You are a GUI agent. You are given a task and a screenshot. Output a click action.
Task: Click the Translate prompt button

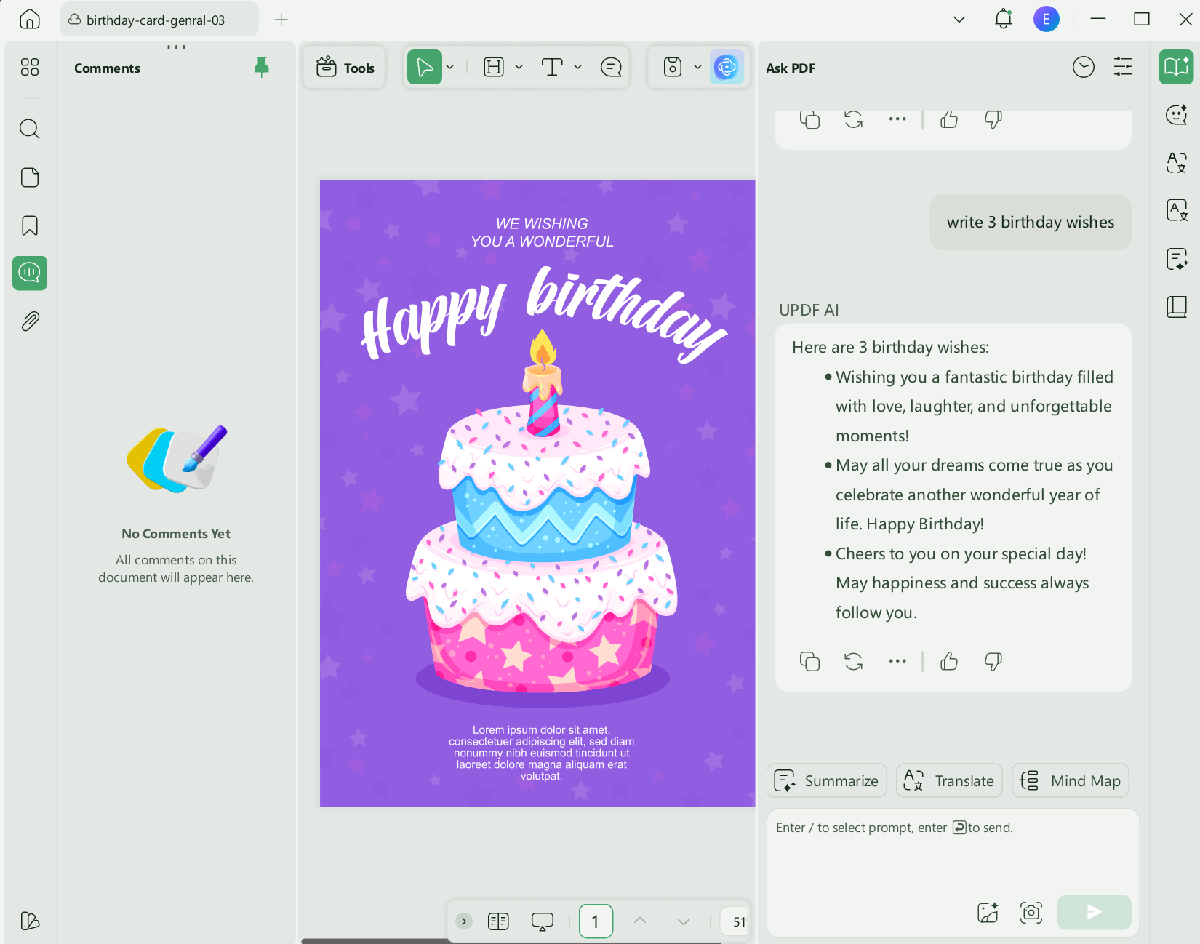pyautogui.click(x=949, y=780)
